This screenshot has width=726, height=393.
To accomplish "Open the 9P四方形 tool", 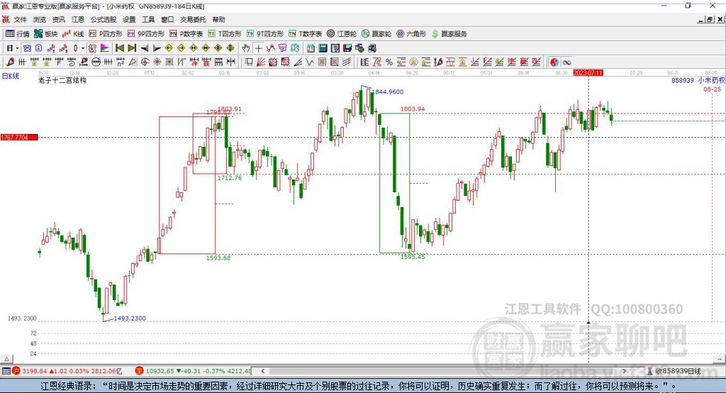I will point(146,34).
